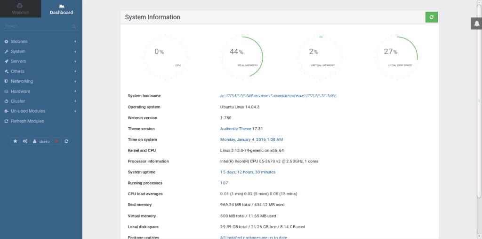The height and width of the screenshot is (239, 482).
Task: Click the wrench icon beside System
Action: coord(6,52)
